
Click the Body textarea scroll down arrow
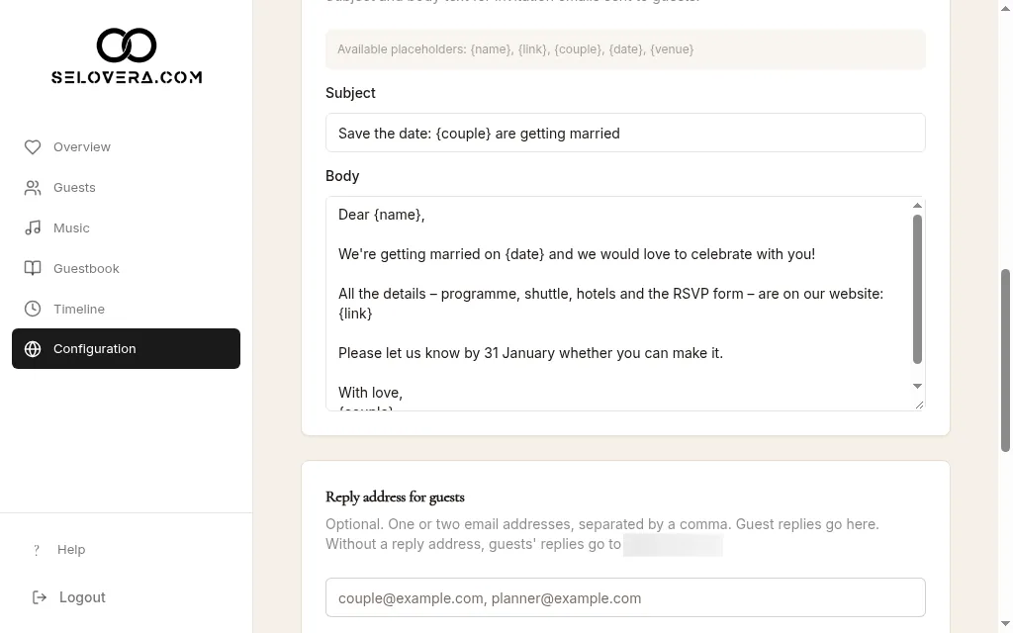pyautogui.click(x=917, y=387)
